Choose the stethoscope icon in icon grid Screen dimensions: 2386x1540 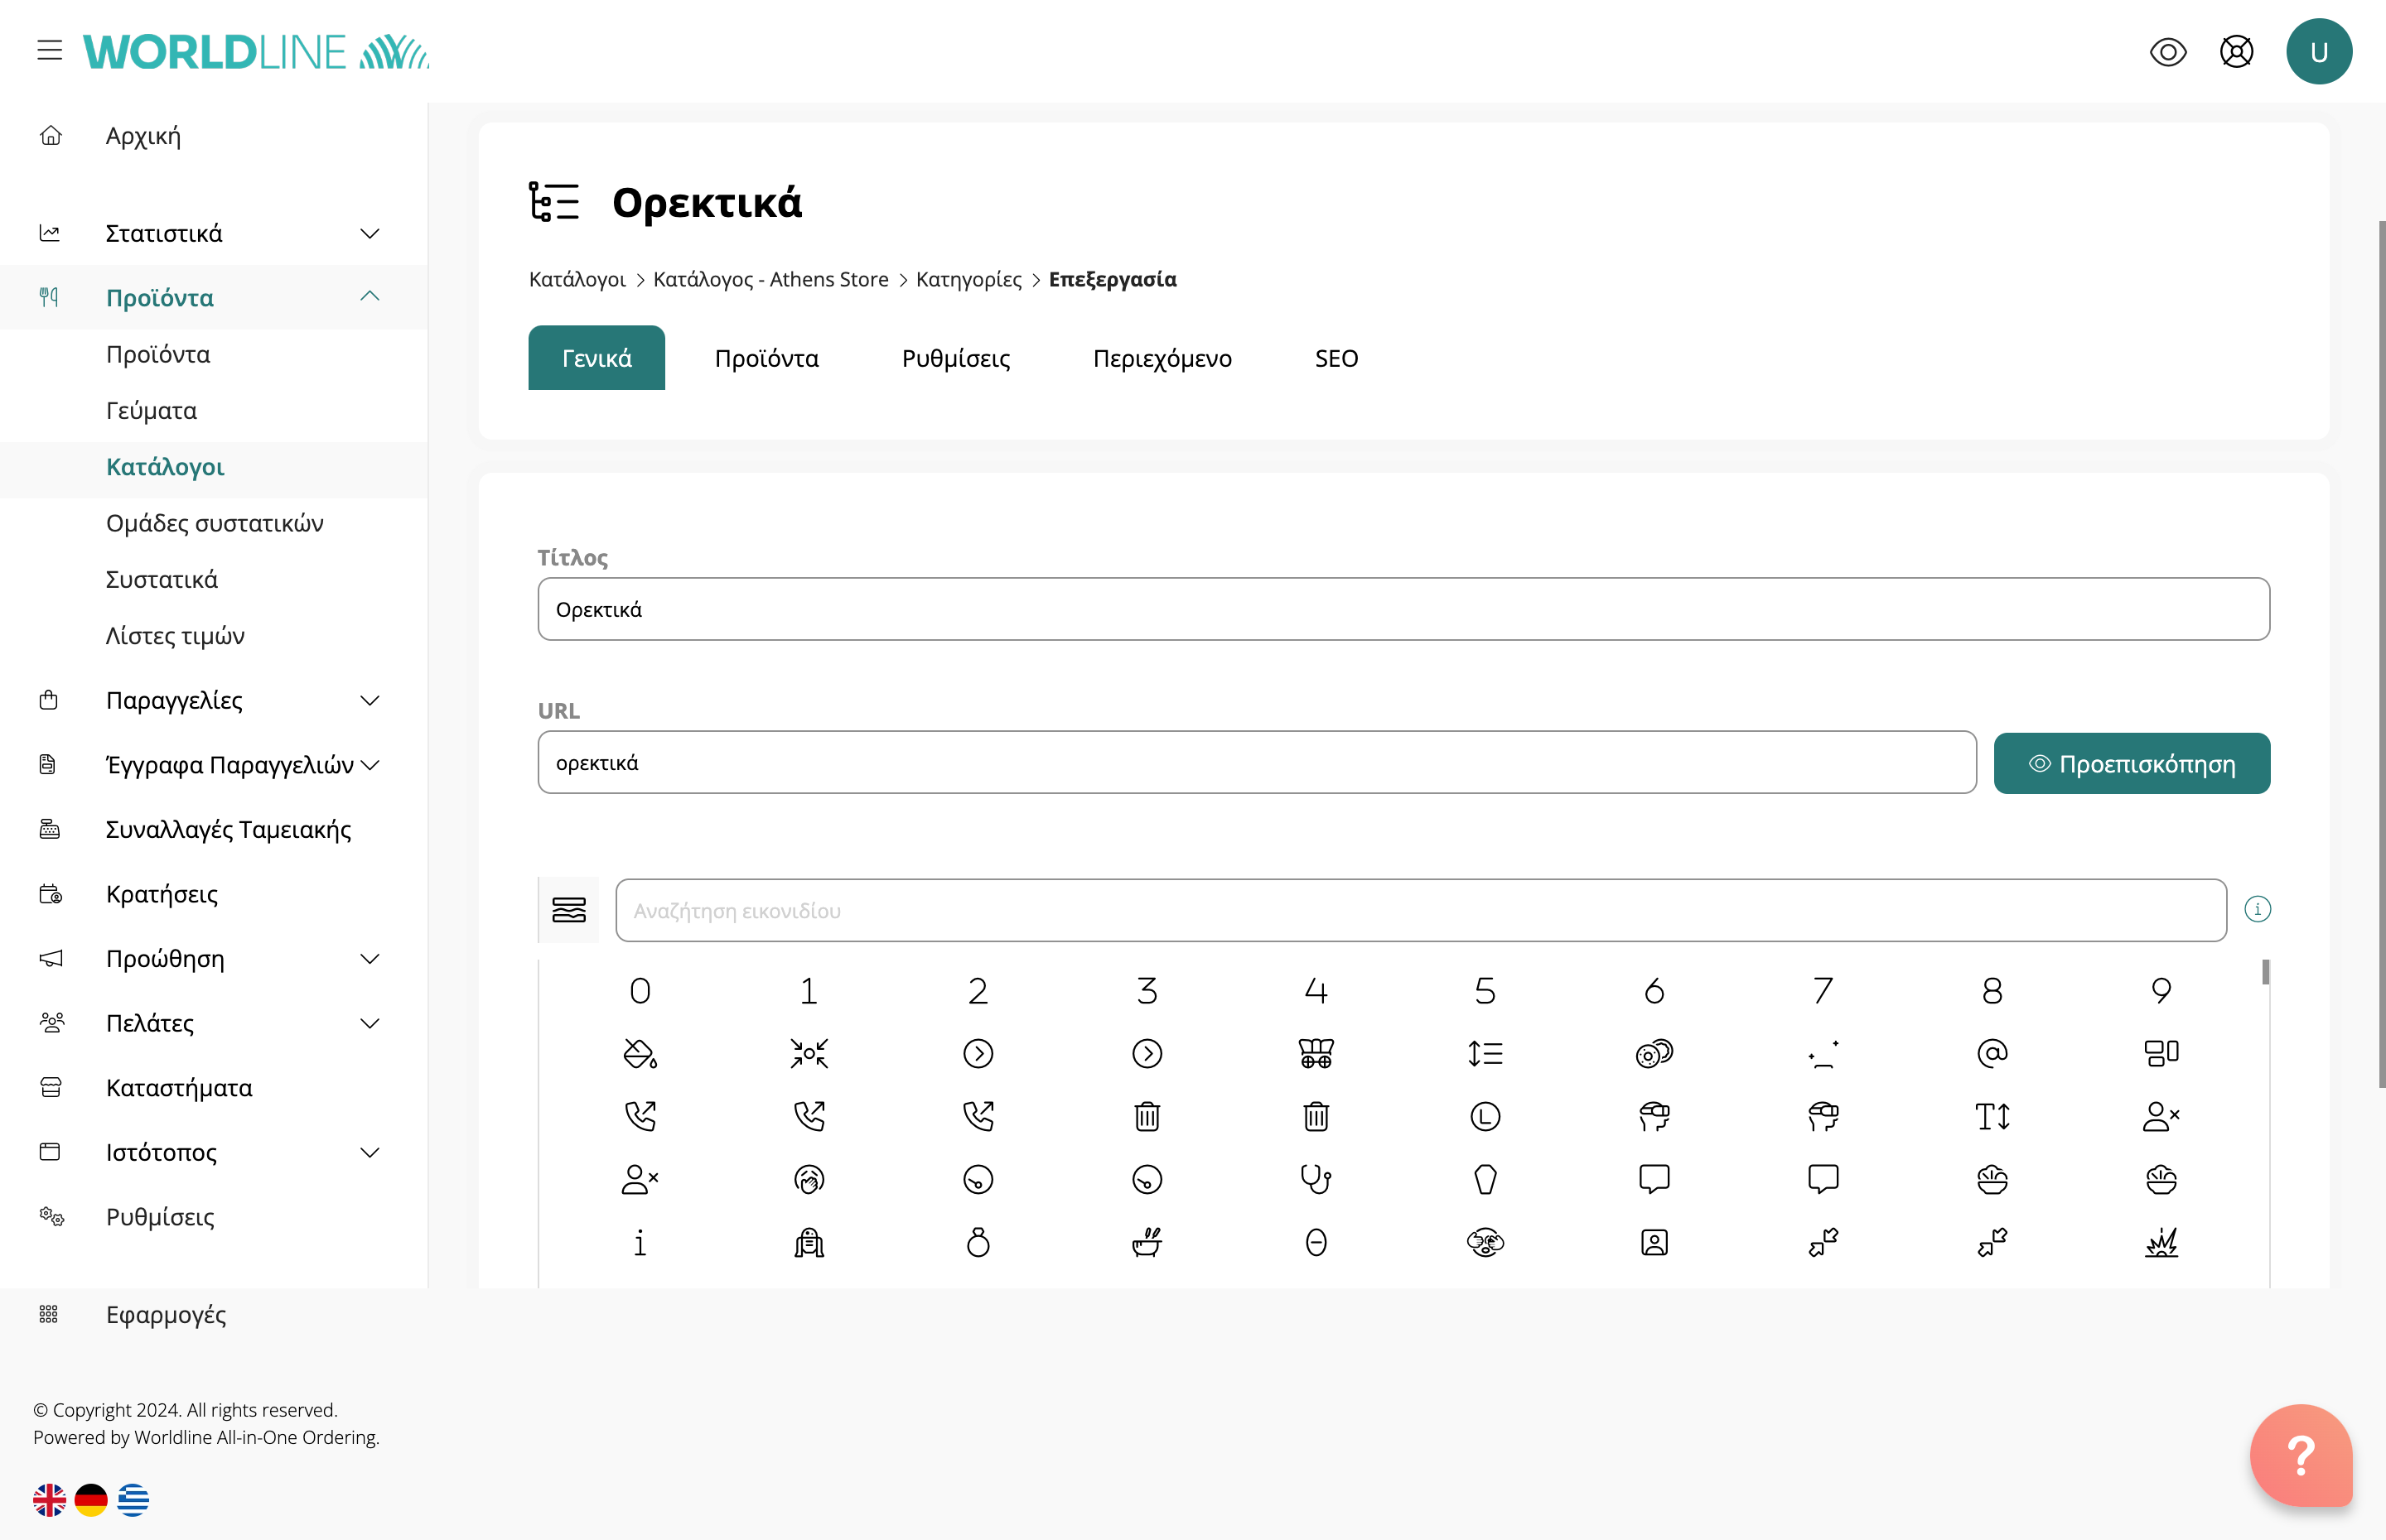(1316, 1179)
